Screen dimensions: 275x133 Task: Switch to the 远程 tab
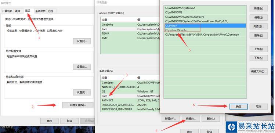click(x=51, y=11)
